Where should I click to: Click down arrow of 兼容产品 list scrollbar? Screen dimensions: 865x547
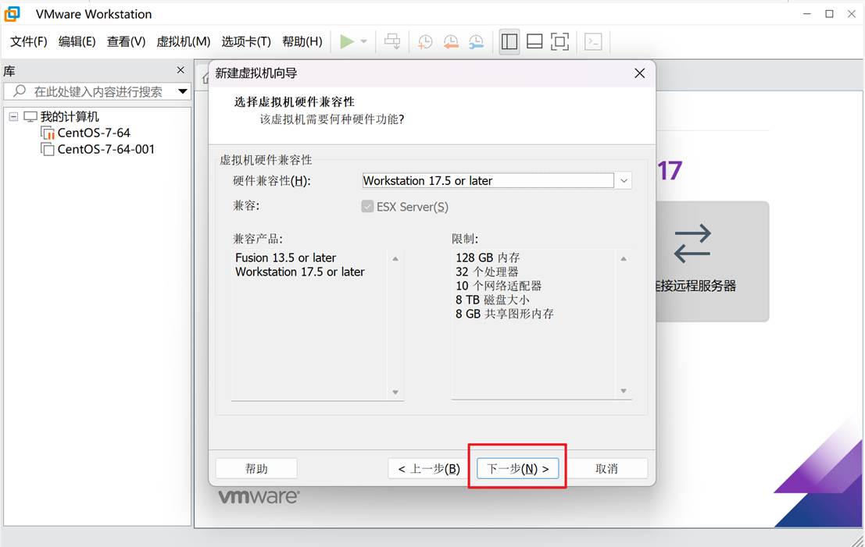[x=395, y=392]
